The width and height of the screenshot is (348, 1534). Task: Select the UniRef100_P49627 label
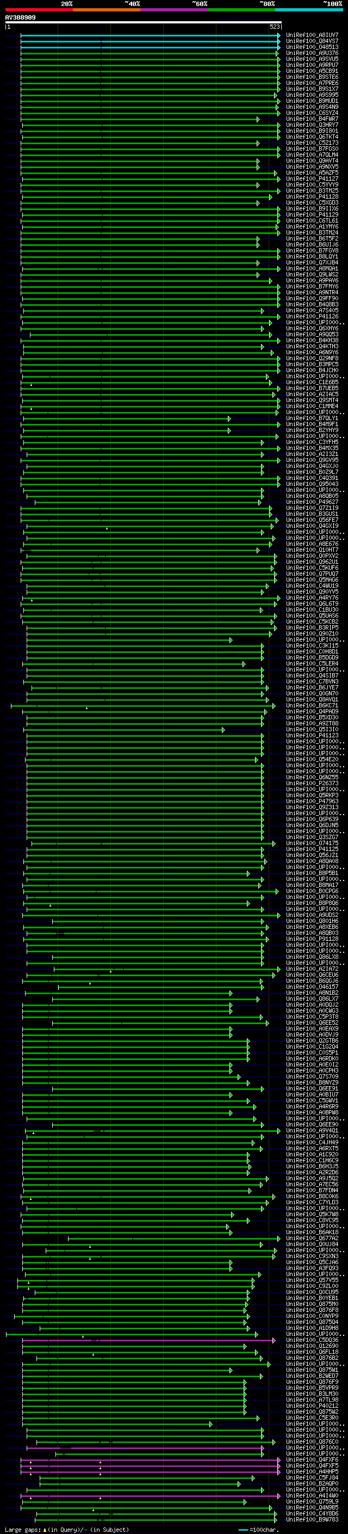tap(312, 502)
